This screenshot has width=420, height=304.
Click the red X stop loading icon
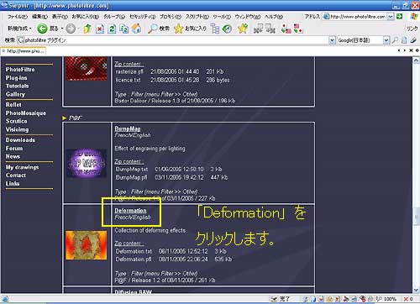coord(100,29)
